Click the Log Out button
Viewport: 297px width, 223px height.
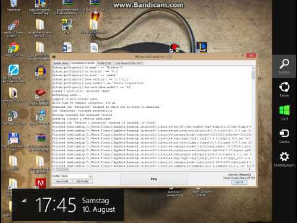coord(239,182)
